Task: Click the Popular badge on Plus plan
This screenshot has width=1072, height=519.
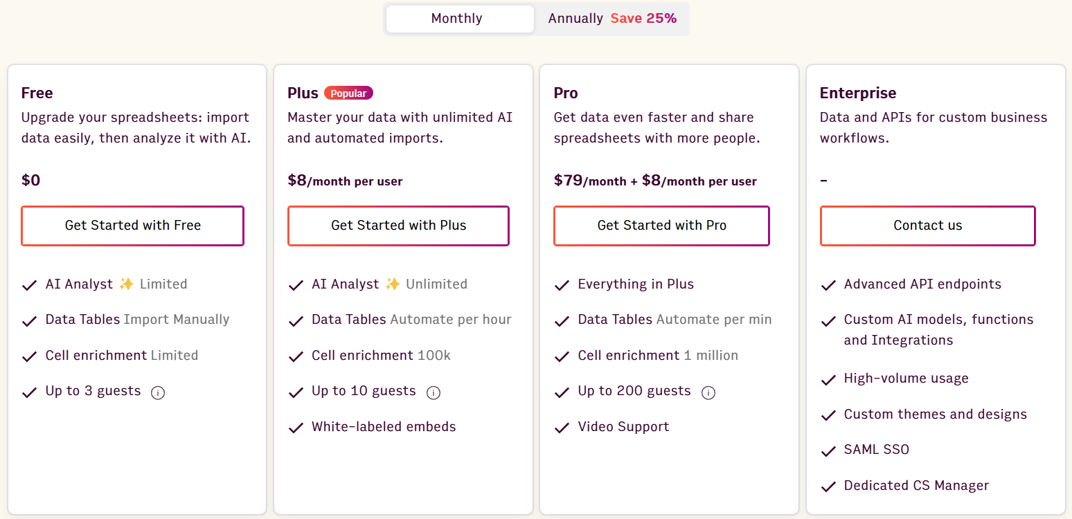Action: pos(348,92)
